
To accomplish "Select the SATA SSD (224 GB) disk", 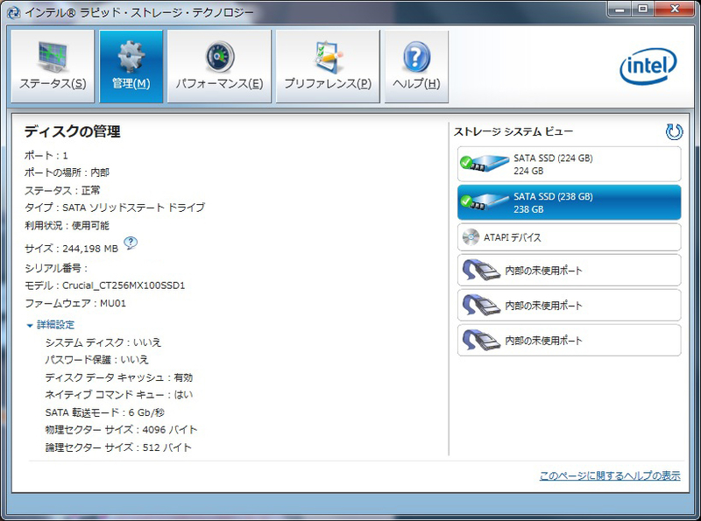I will 569,164.
